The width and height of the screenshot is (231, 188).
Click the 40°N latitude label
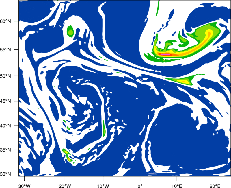point(5,126)
